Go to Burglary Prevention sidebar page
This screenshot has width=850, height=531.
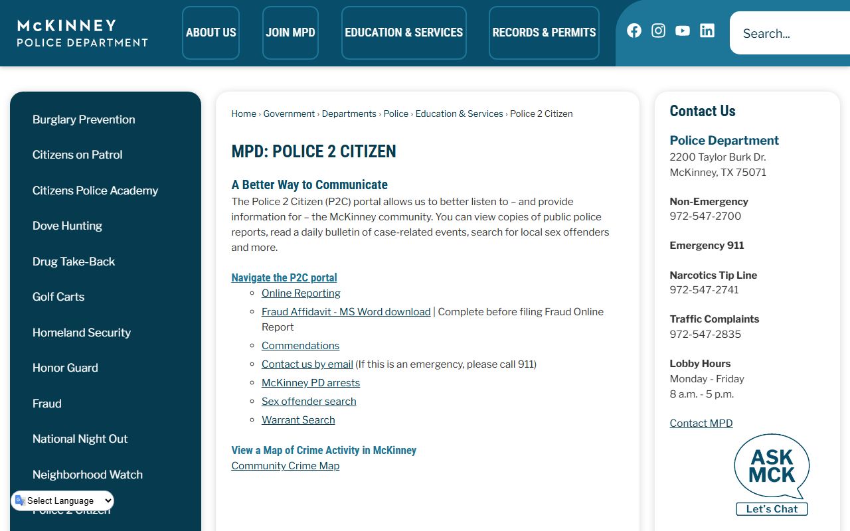click(x=84, y=119)
